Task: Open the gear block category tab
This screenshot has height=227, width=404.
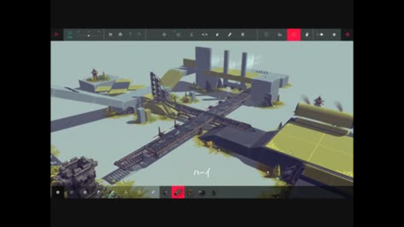Action: point(58,192)
